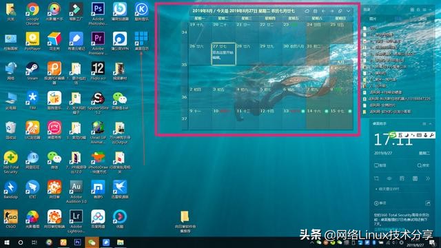Open Cortana circle on the taskbar
This screenshot has height=248, width=441.
click(21, 242)
